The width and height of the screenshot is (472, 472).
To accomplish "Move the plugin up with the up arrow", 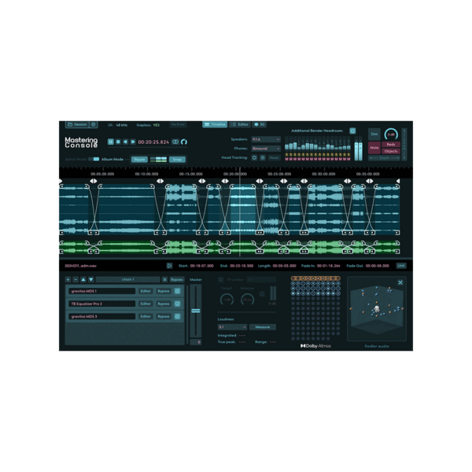I will pyautogui.click(x=83, y=279).
